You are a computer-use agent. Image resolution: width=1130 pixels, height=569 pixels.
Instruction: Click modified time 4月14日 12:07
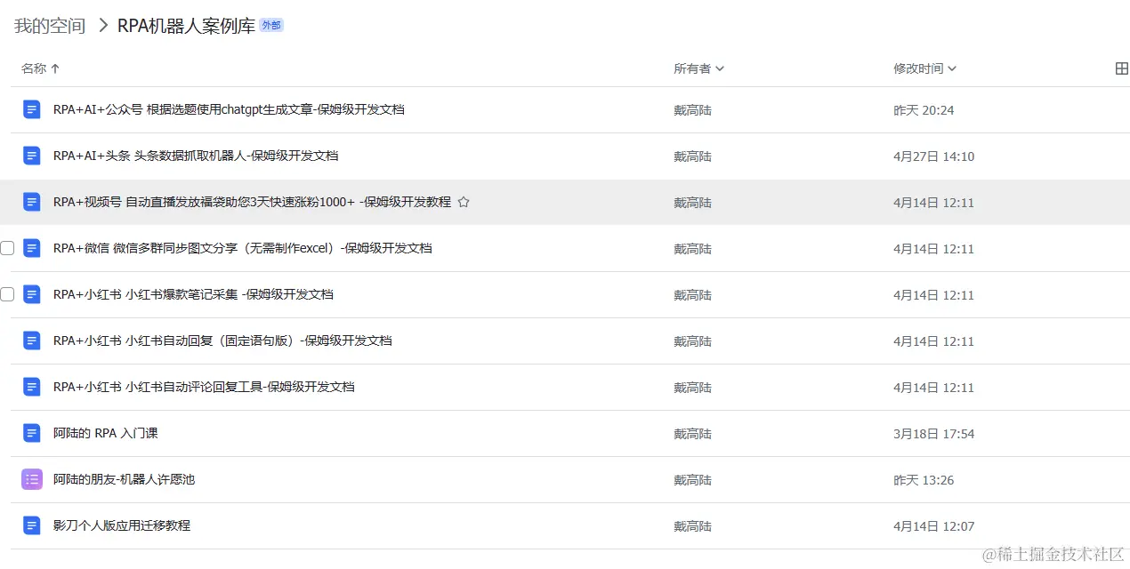pyautogui.click(x=933, y=526)
